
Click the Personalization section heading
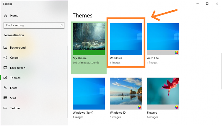[x=14, y=35]
